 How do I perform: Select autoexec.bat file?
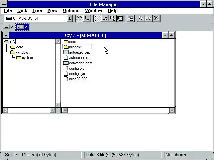coord(77,52)
